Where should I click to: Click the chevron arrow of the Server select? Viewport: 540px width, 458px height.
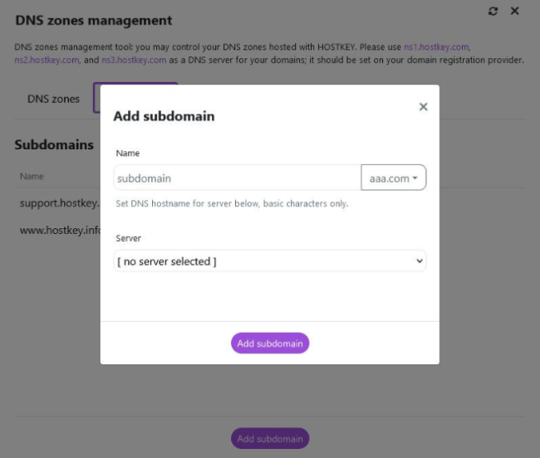(x=419, y=261)
